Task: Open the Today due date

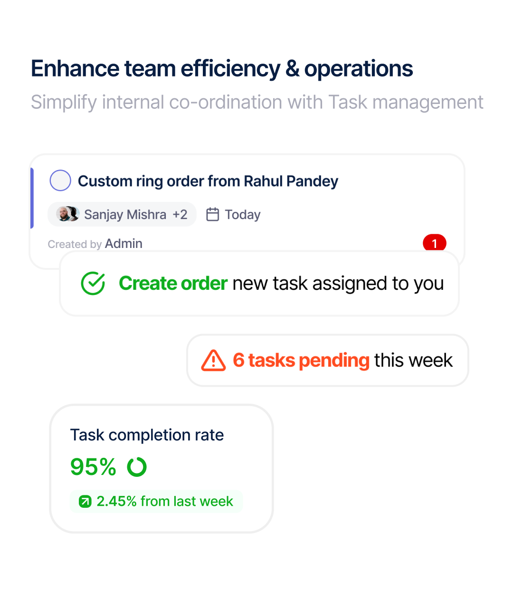Action: [x=243, y=215]
